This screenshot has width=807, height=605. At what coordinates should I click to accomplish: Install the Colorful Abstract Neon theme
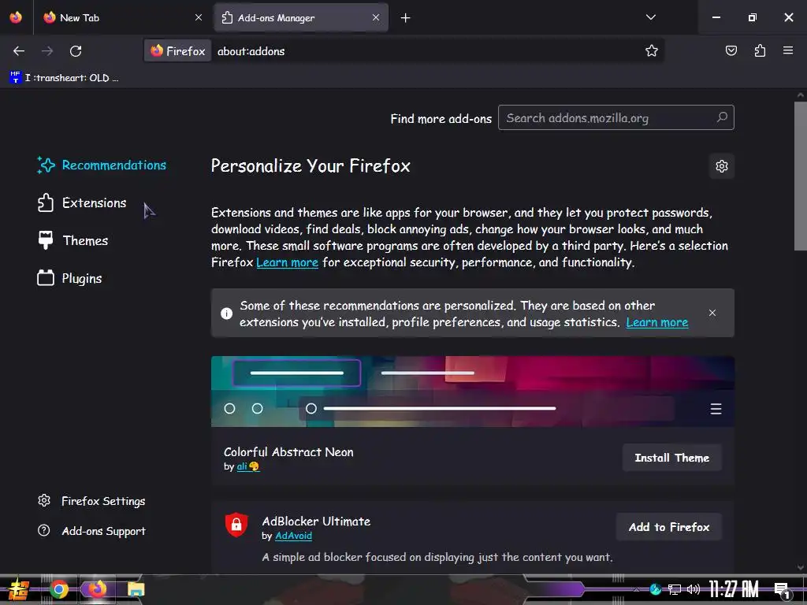pos(671,458)
